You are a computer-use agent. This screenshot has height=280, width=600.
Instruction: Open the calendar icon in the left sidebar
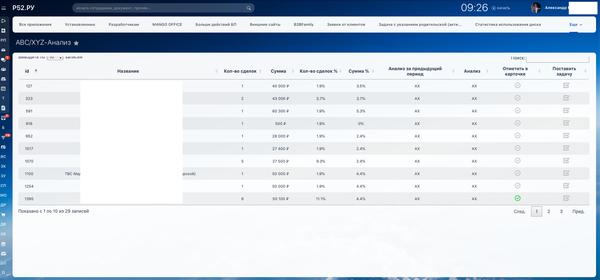click(3, 88)
